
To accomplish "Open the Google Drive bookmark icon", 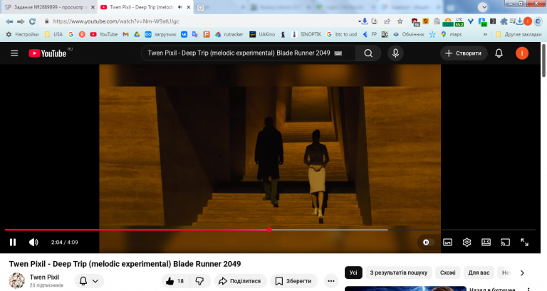I will [x=137, y=34].
